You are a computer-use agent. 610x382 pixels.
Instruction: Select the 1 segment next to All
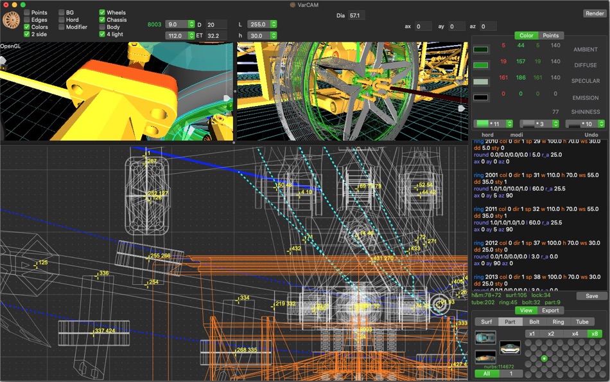pos(510,374)
